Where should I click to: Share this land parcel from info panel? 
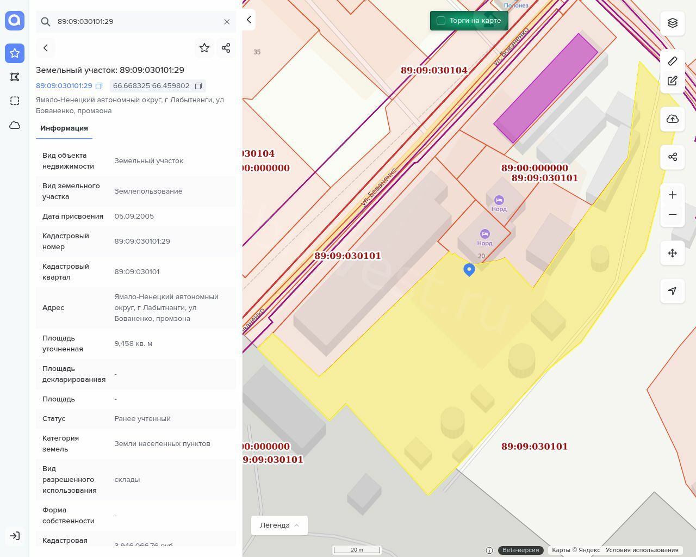point(226,48)
